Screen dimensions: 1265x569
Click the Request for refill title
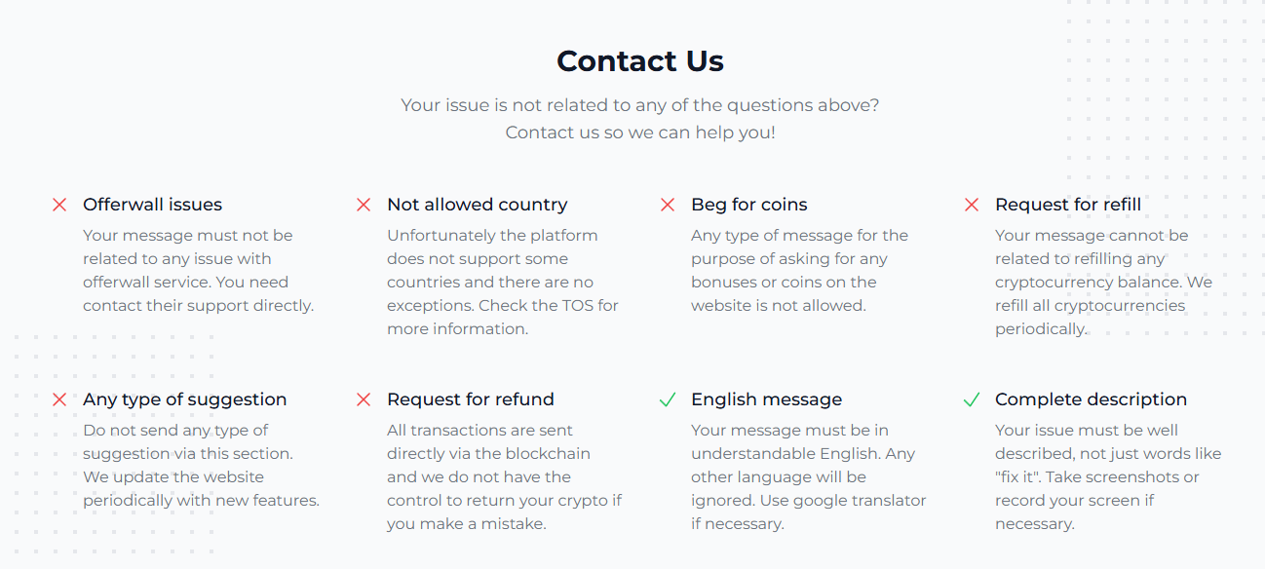tap(1067, 205)
